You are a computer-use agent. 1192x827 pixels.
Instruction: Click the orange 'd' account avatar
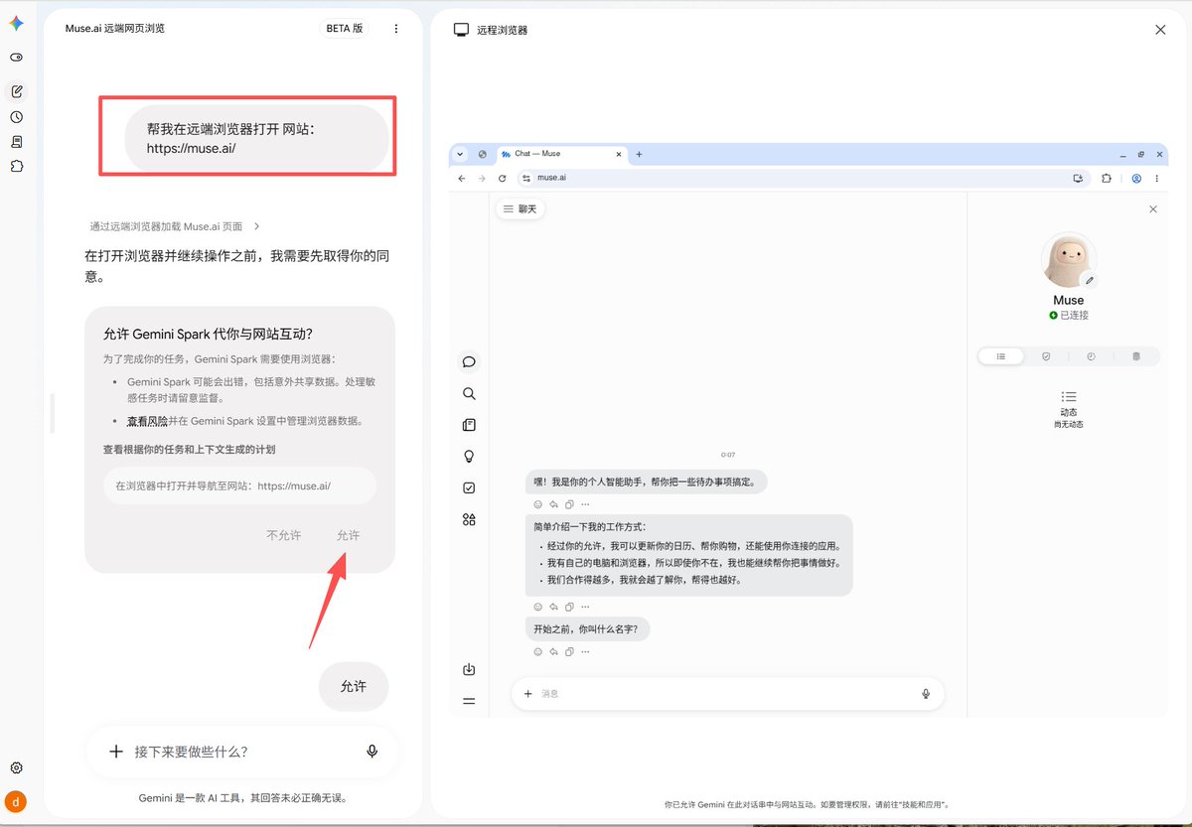pyautogui.click(x=16, y=800)
